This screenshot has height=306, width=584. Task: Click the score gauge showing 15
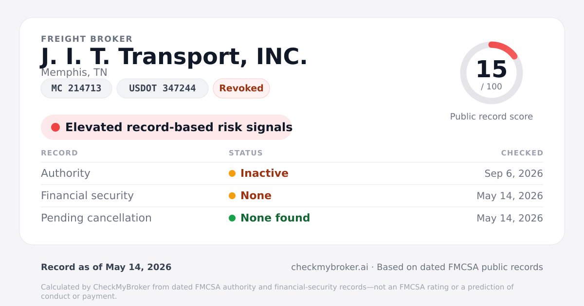(x=492, y=73)
